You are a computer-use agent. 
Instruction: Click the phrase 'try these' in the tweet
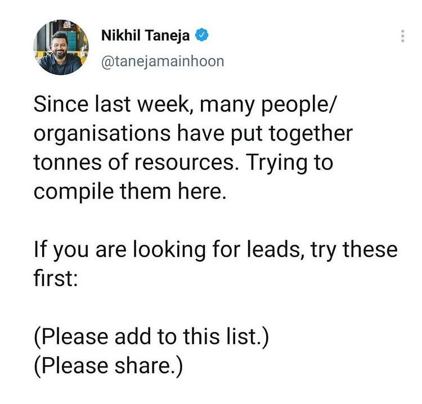[x=354, y=250]
